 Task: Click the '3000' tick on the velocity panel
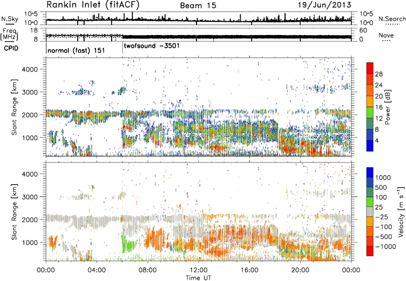point(30,197)
